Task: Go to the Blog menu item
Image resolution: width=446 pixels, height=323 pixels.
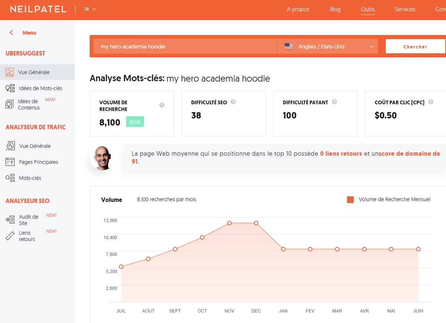Action: pos(335,9)
